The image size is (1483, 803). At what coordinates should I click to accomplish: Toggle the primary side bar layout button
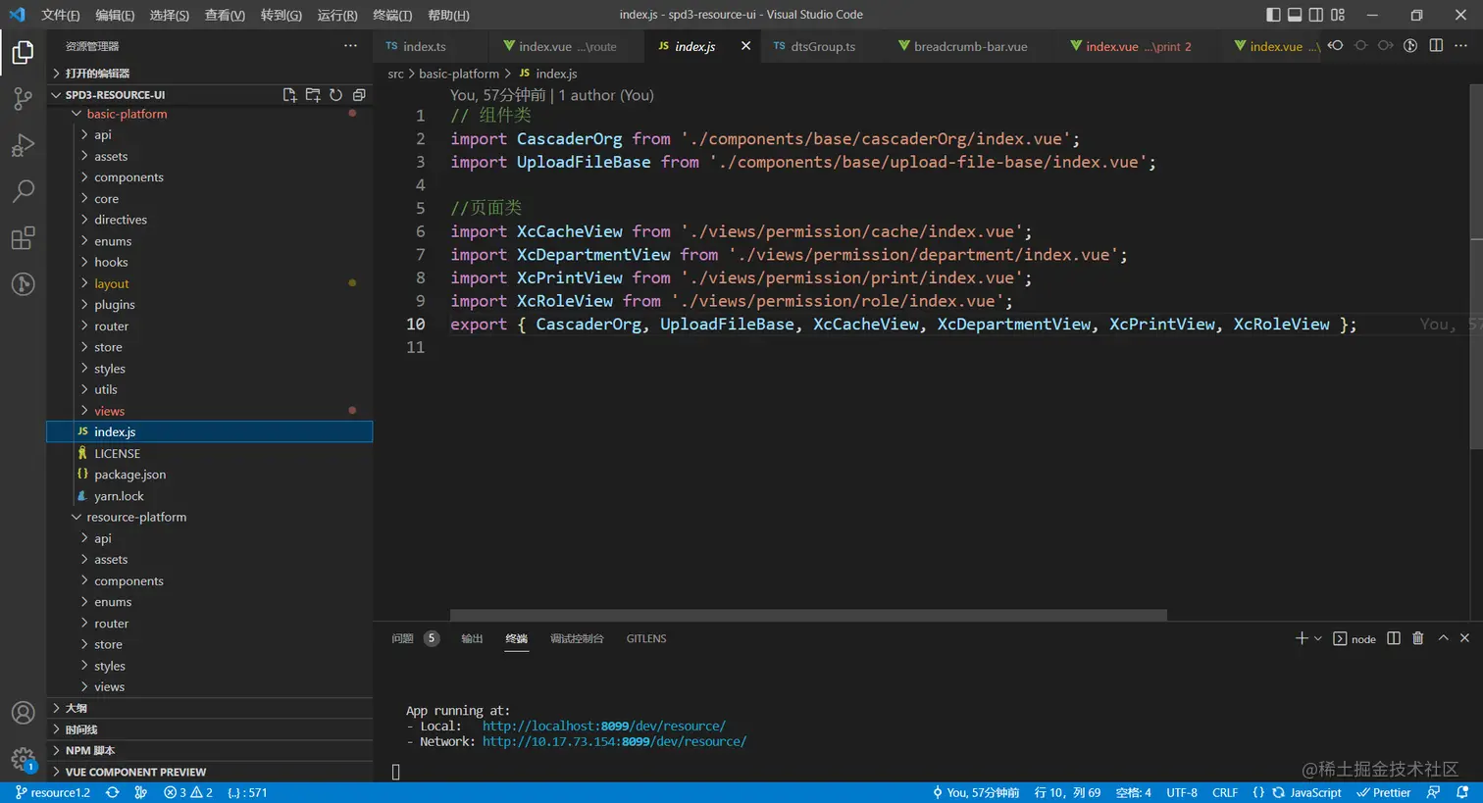click(x=1273, y=15)
